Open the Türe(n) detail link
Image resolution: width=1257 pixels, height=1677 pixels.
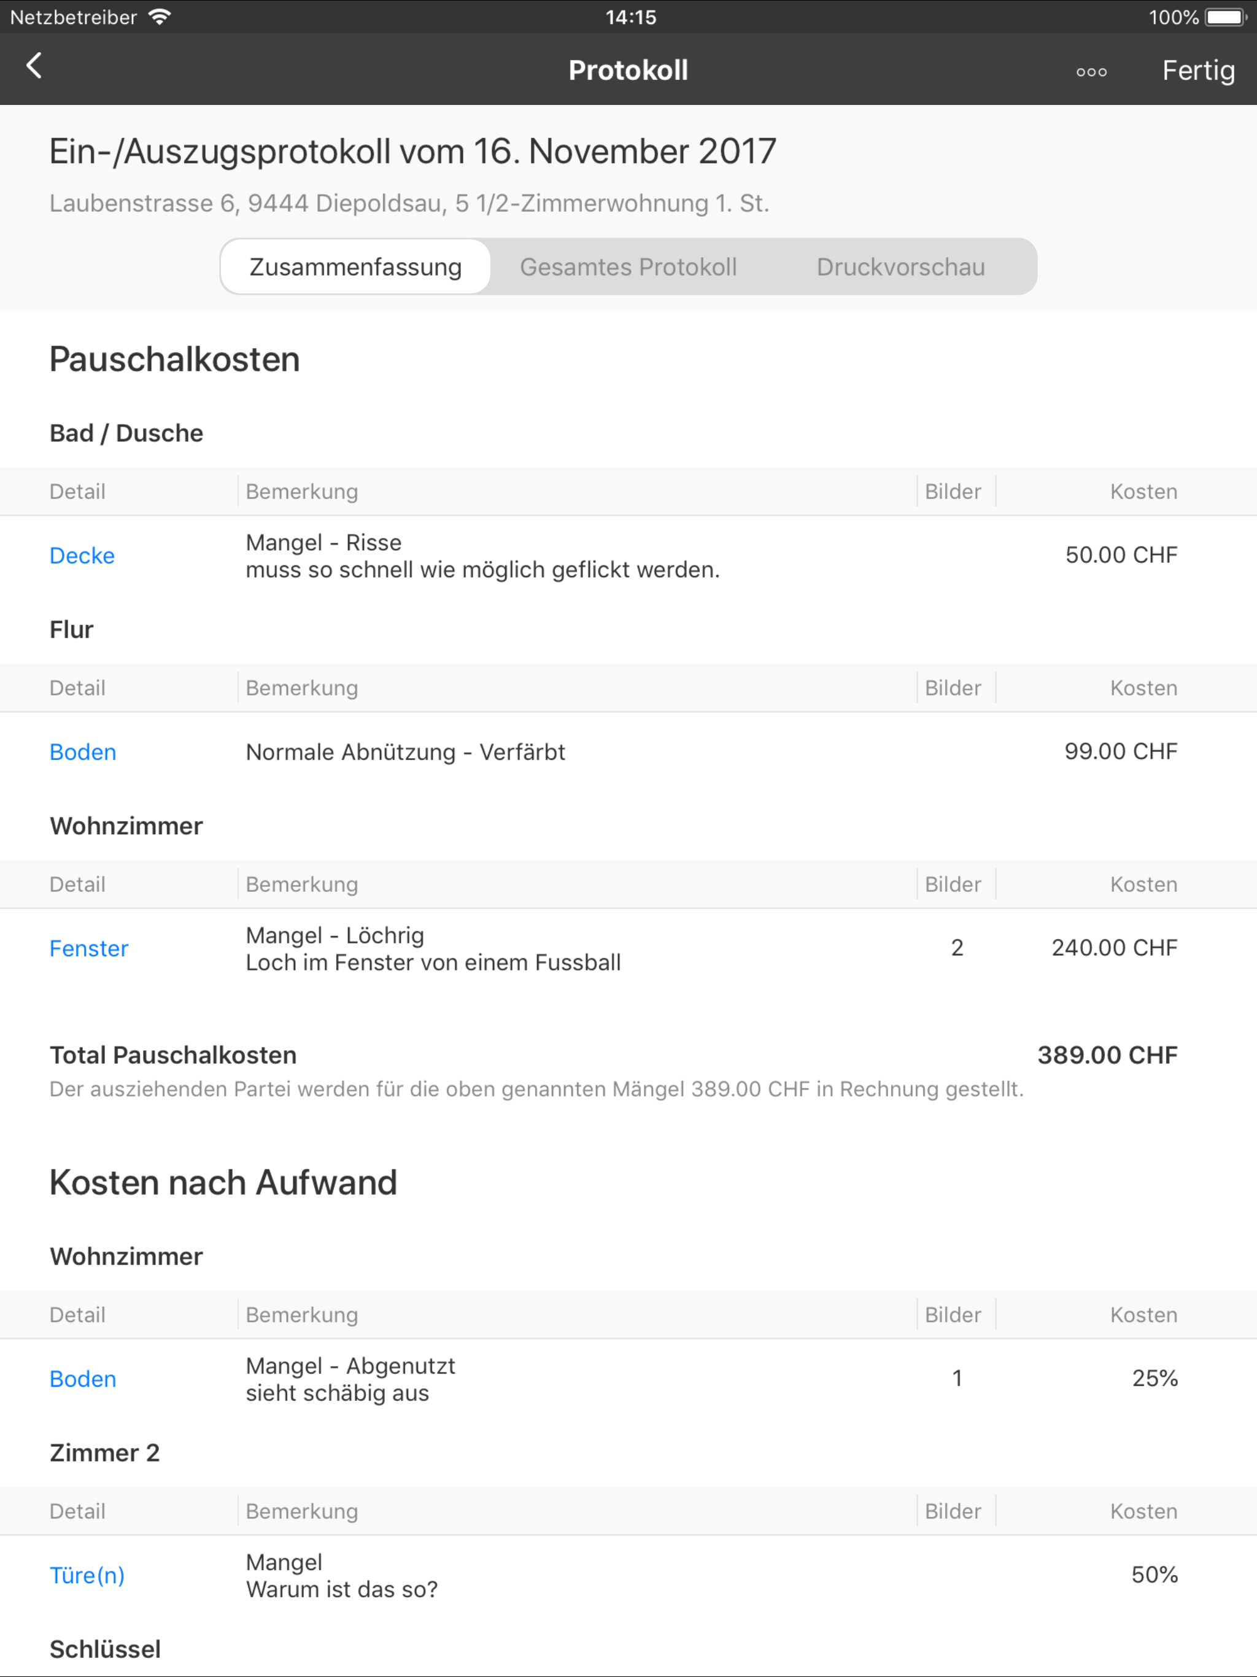click(87, 1575)
